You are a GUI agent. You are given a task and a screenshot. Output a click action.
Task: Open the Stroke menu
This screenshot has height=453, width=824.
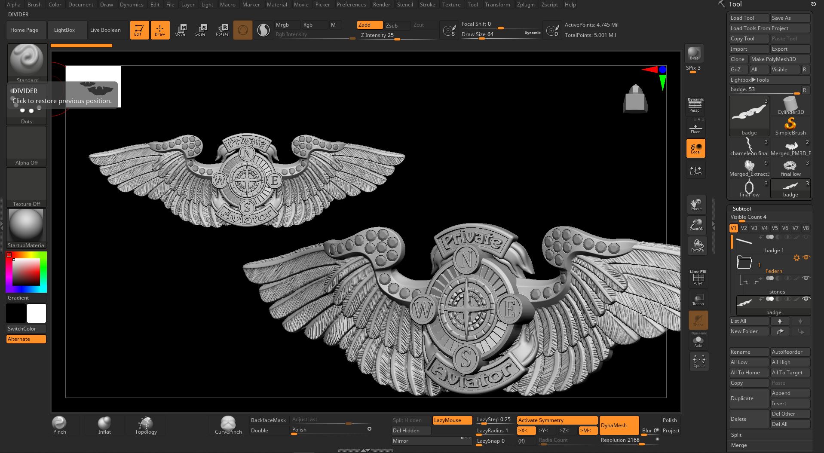(x=427, y=4)
